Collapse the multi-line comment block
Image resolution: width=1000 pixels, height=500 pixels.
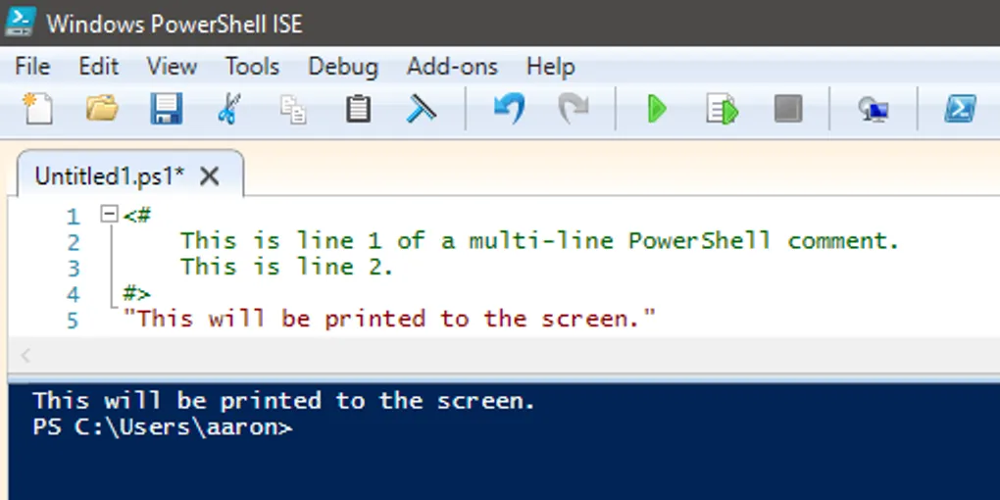pyautogui.click(x=109, y=214)
